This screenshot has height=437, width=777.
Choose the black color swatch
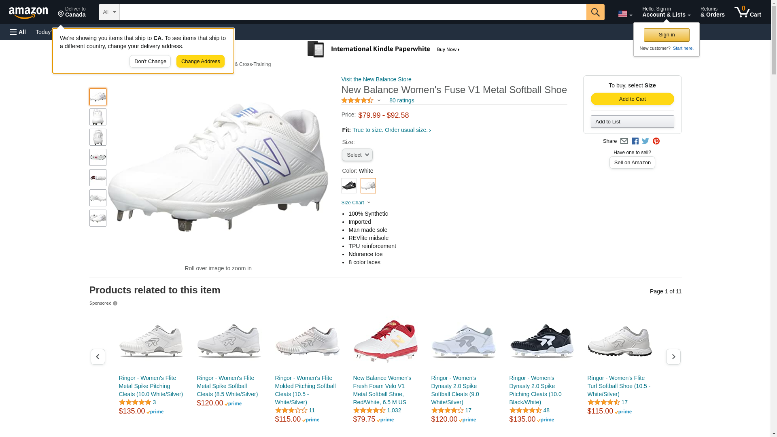coord(348,186)
